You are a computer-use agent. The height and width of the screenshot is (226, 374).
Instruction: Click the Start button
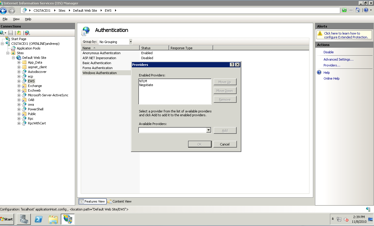[7, 219]
